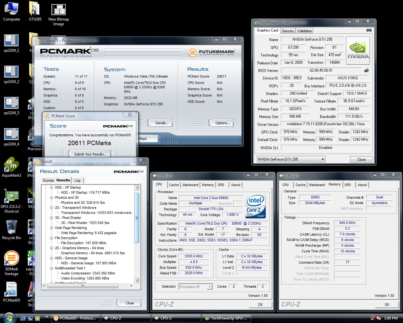Open spi32M_1 desktop icon
This screenshot has height=323, width=403.
click(12, 43)
